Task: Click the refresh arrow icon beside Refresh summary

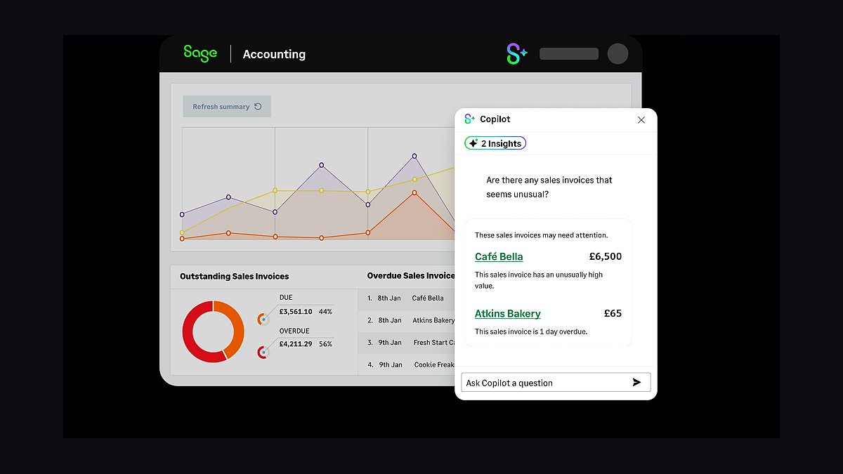Action: pos(258,107)
